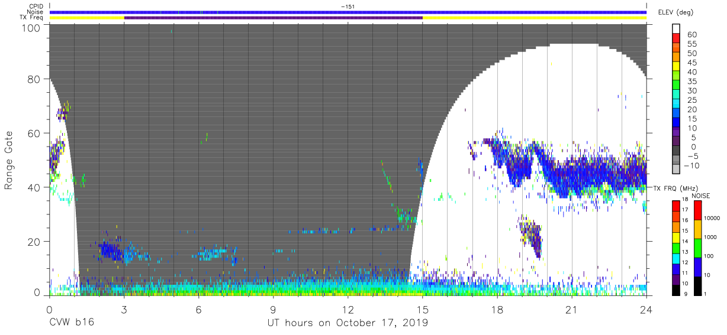This screenshot has height=335, width=727.
Task: Click the light gray bottom cap of the ELEV colorbar
Action: 676,169
